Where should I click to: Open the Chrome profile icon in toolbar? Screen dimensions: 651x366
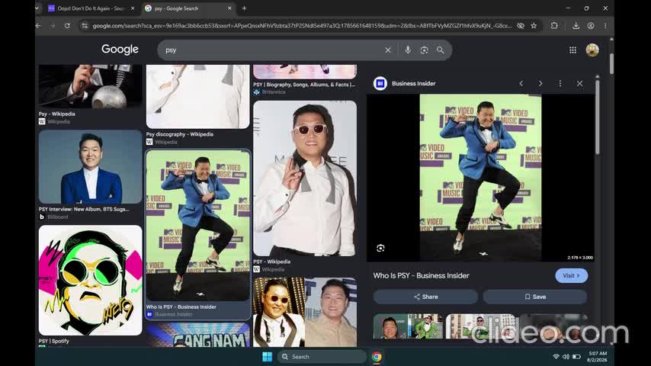point(590,26)
